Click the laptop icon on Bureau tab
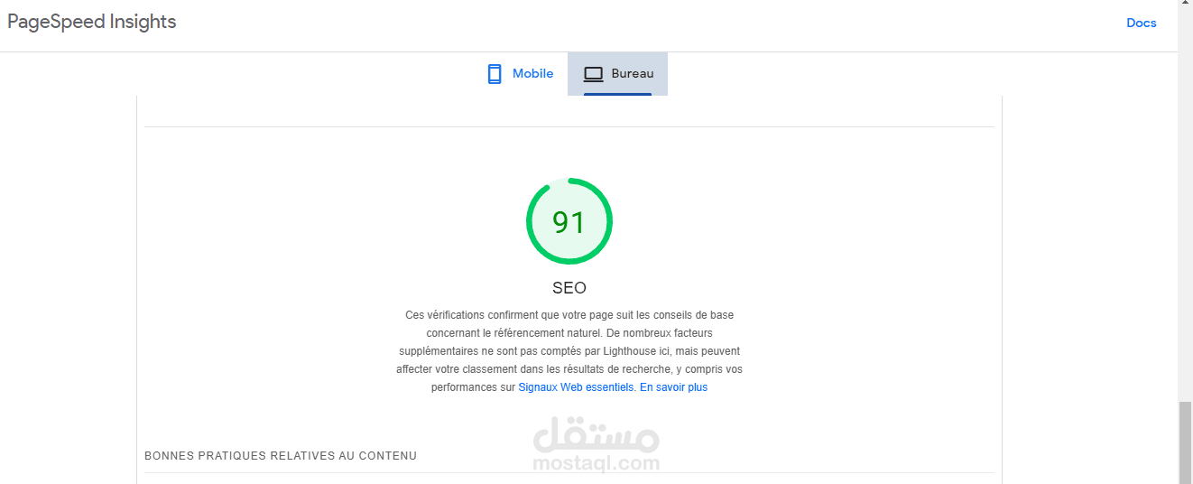The width and height of the screenshot is (1193, 484). [593, 74]
